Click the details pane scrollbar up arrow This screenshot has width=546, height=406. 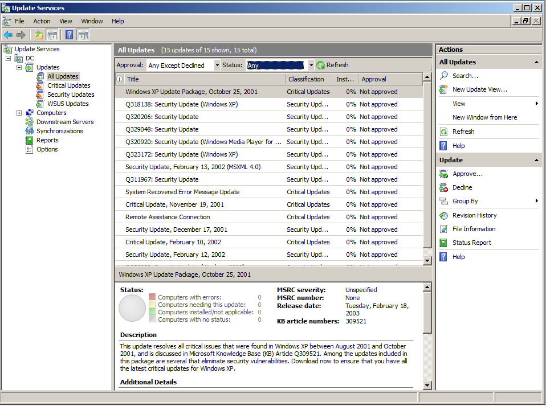(x=427, y=287)
